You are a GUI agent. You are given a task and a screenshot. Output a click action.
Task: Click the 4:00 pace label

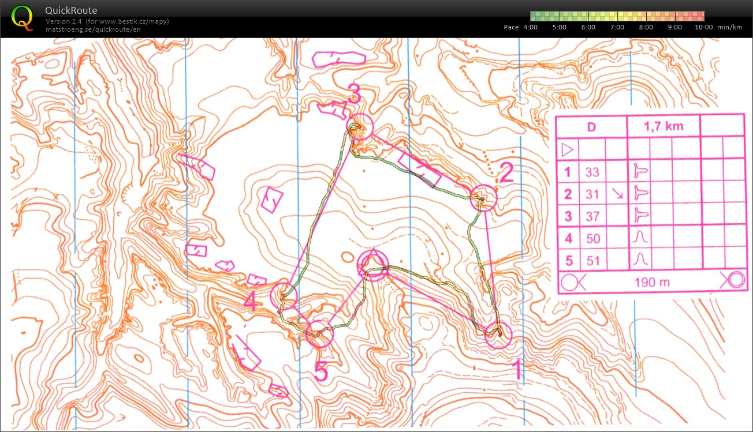(530, 27)
